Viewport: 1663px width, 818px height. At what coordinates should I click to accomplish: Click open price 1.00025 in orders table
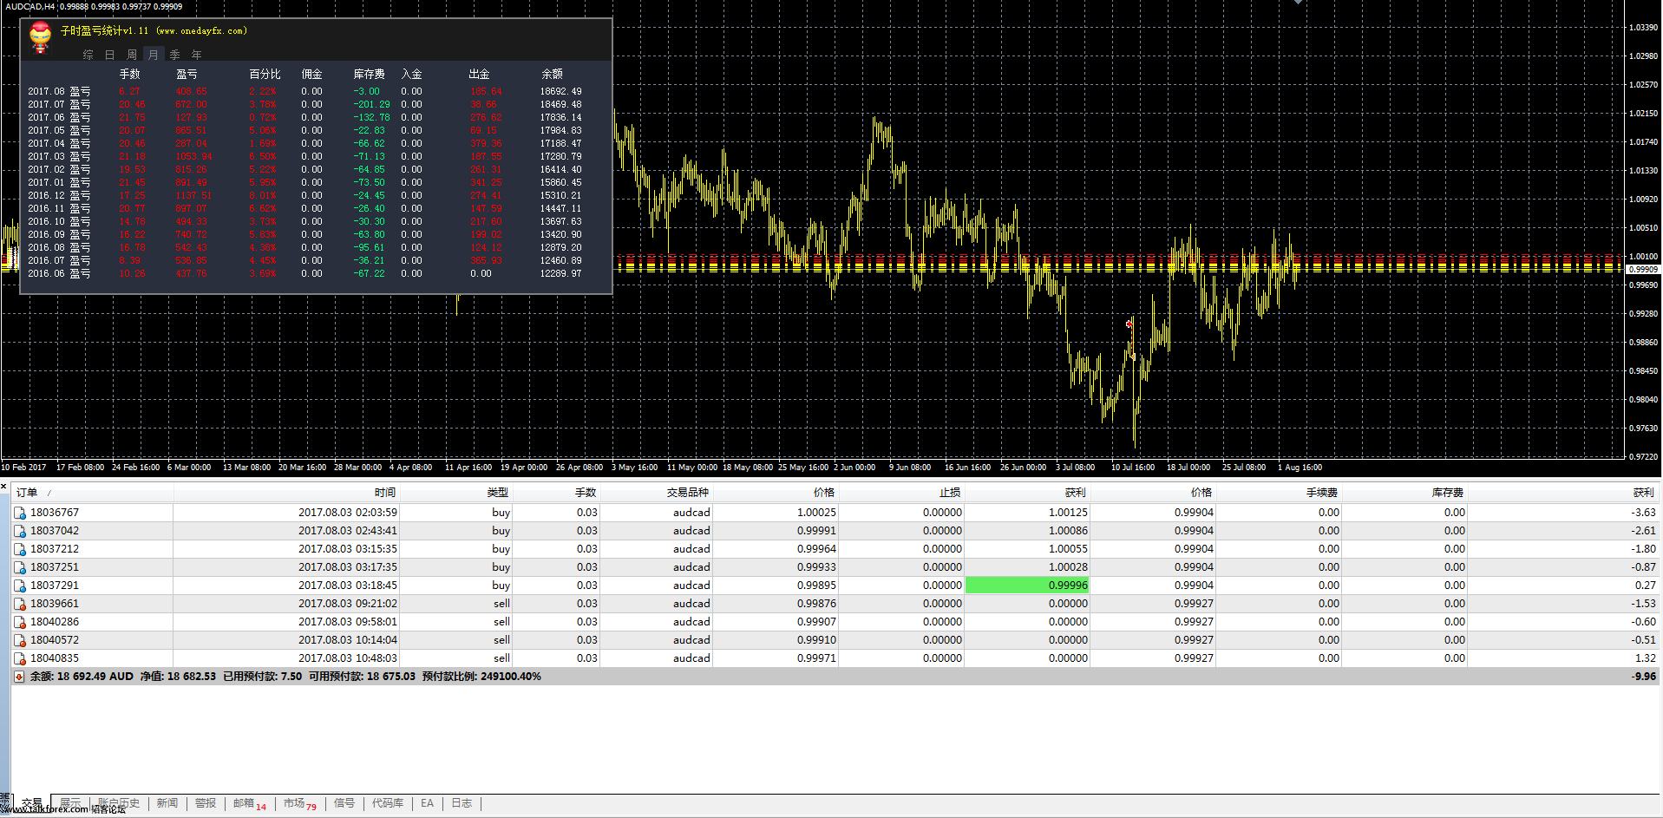click(816, 513)
